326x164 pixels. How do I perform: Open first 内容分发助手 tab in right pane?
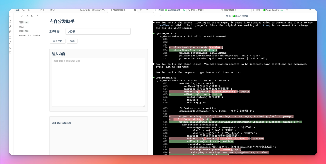[196, 10]
